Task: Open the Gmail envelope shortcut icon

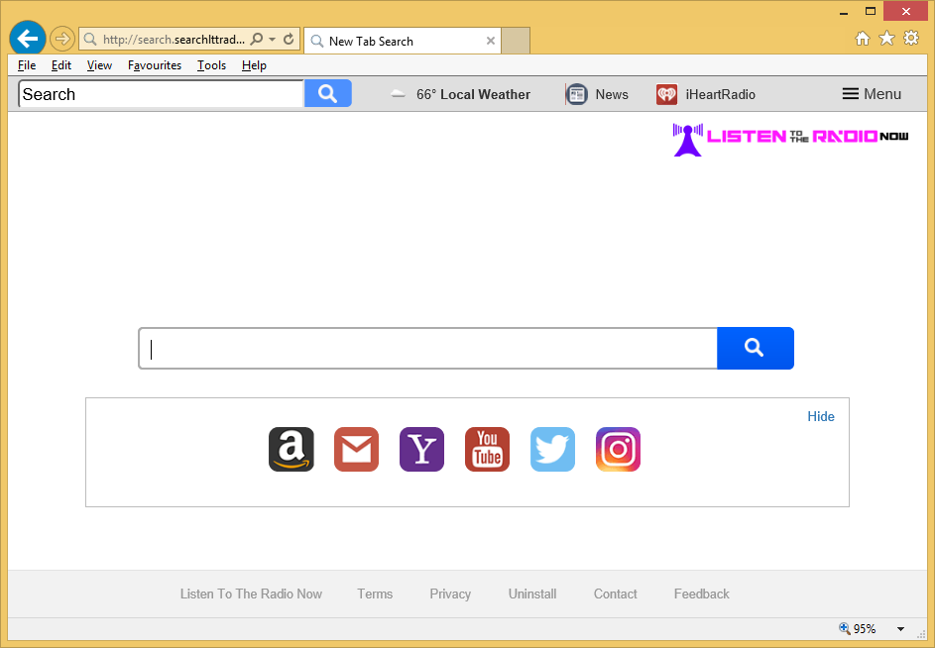Action: (357, 449)
